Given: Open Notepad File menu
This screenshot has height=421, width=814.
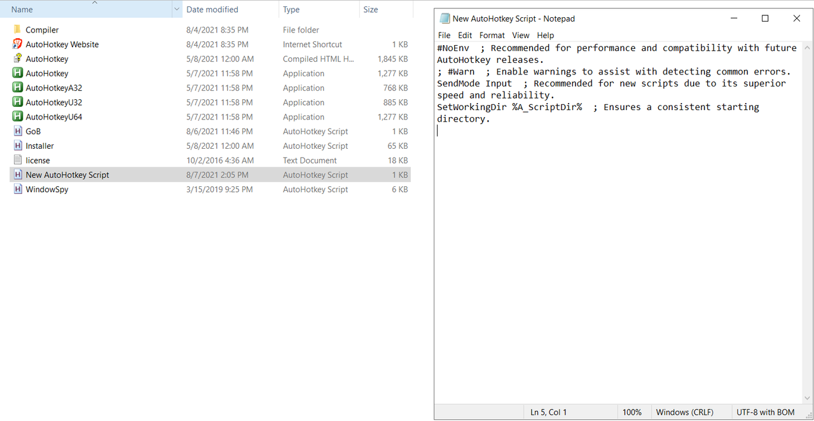Looking at the screenshot, I should [x=445, y=36].
